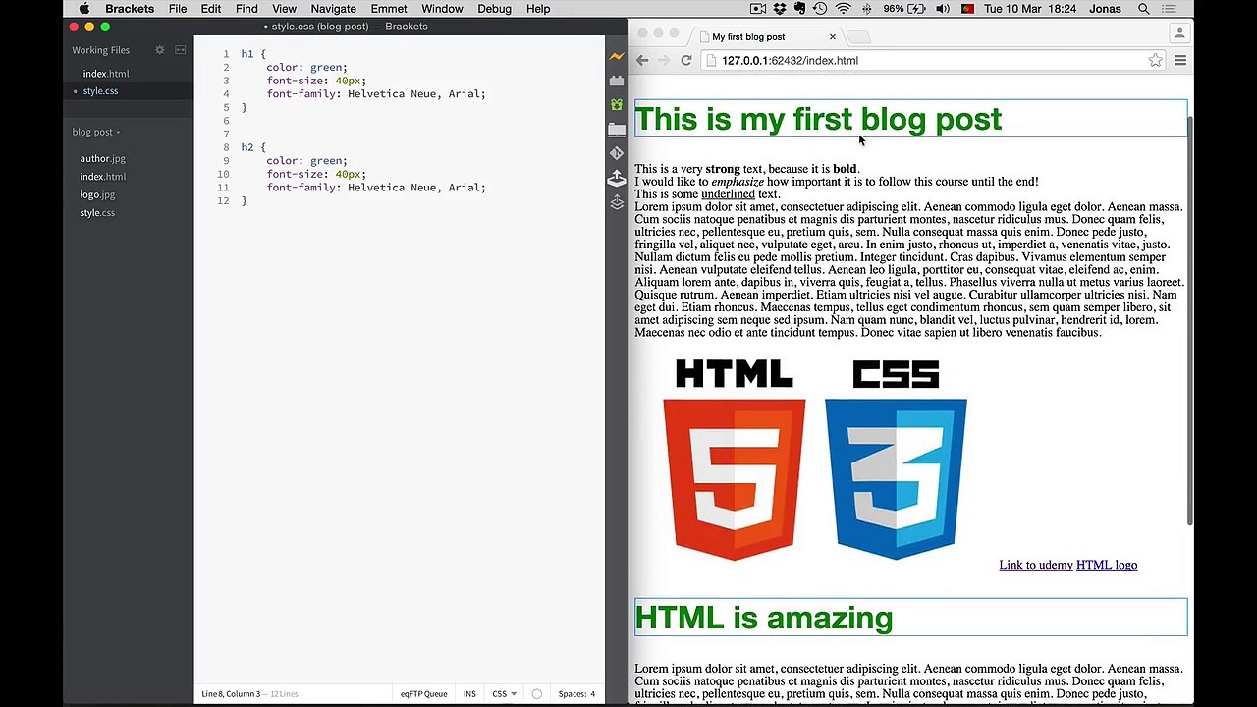Viewport: 1257px width, 707px height.
Task: Click the browser address bar URL
Action: click(790, 60)
